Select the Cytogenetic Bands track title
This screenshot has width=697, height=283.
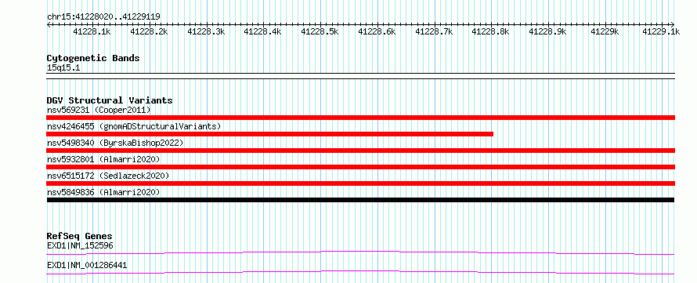click(93, 58)
